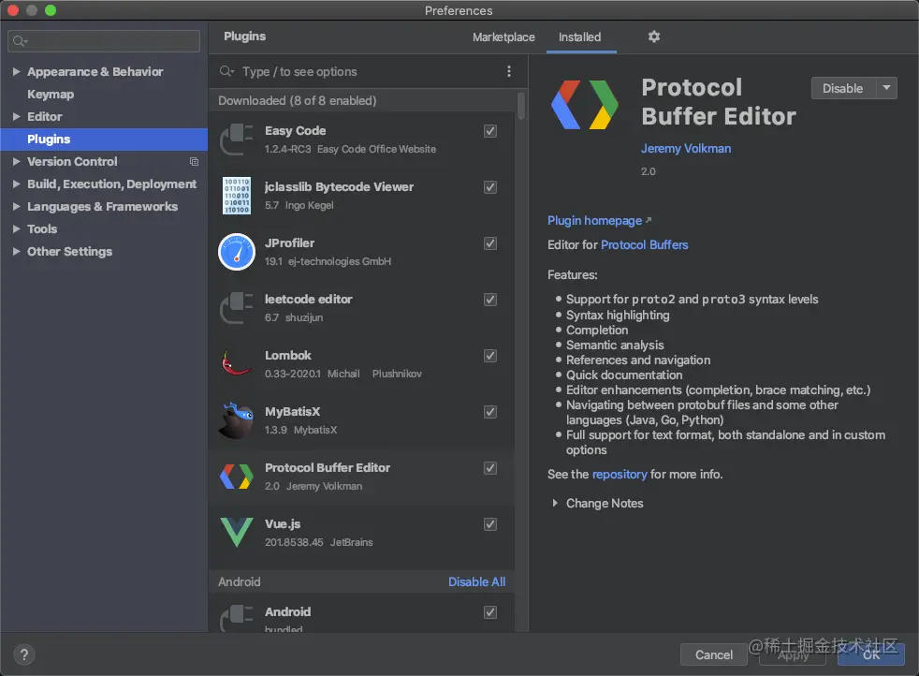Expand the Change Notes section

coord(554,503)
